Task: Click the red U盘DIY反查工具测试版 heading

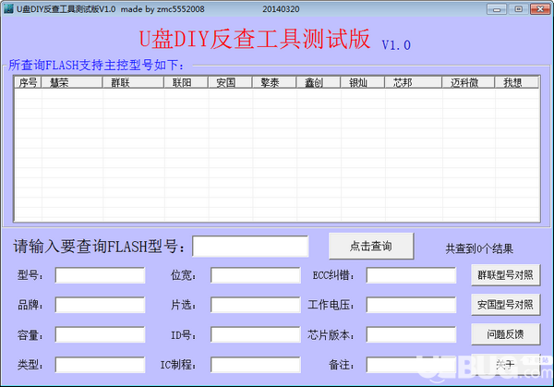Action: (255, 39)
